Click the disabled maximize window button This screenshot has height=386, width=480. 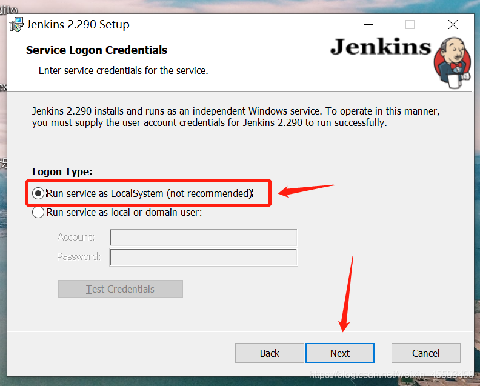coord(410,24)
